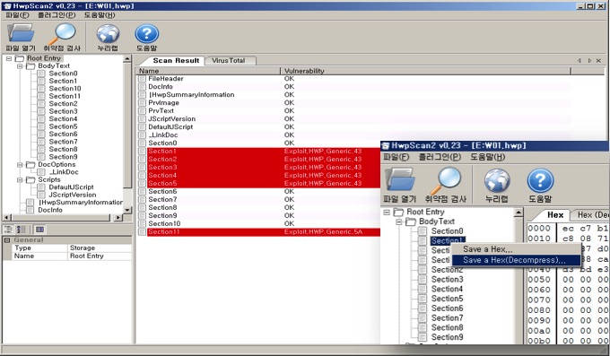Screen dimensions: 610x356
Task: Collapse Root Entry node in overlay tree
Action: click(387, 212)
